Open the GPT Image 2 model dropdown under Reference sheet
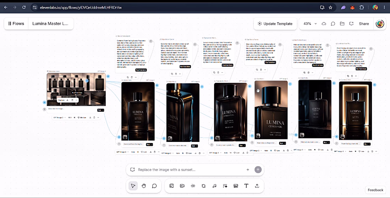 click(60, 118)
